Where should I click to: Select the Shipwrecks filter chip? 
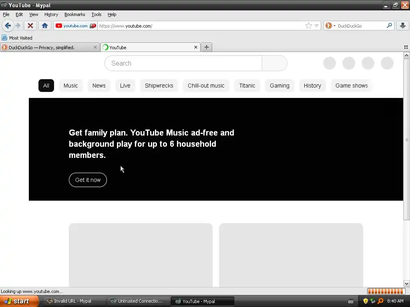coord(159,86)
